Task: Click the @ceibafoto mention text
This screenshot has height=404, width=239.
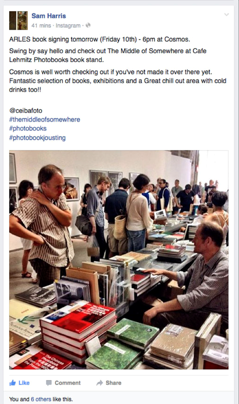Action: click(26, 111)
